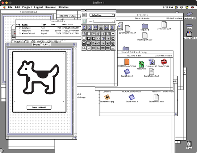
Task: Choose the thick-bordered square floater tool
Action: click(x=93, y=38)
